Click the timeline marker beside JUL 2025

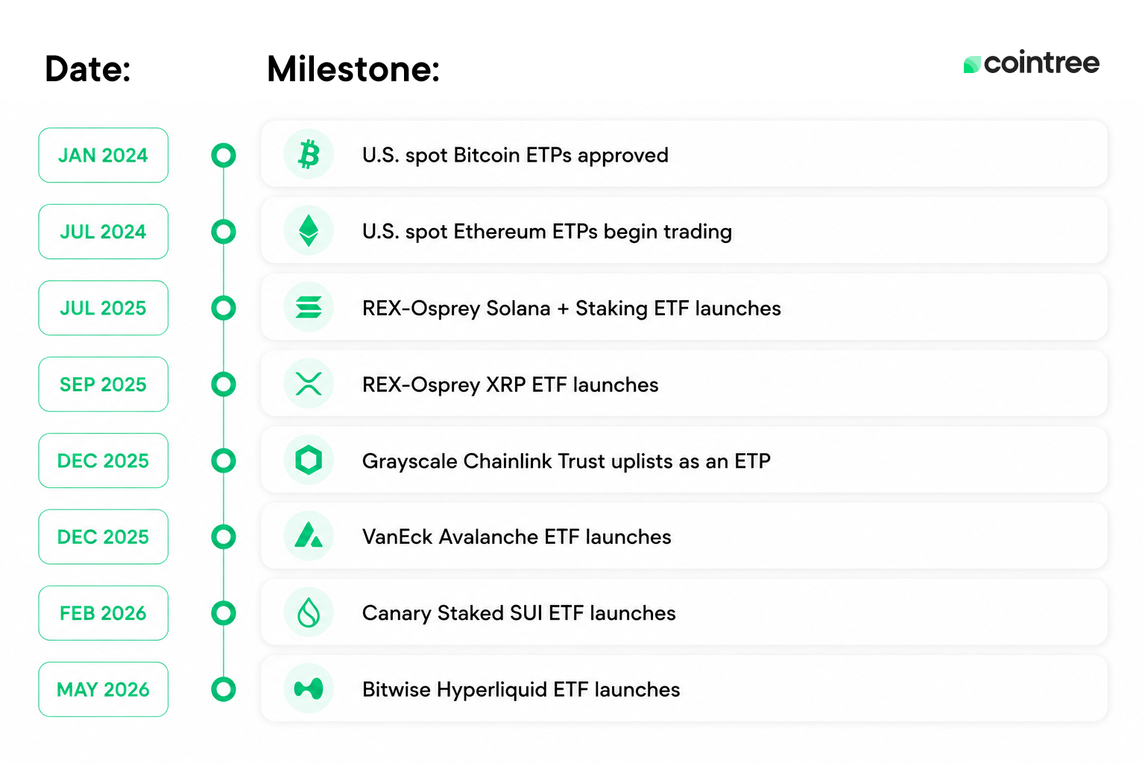(x=224, y=308)
